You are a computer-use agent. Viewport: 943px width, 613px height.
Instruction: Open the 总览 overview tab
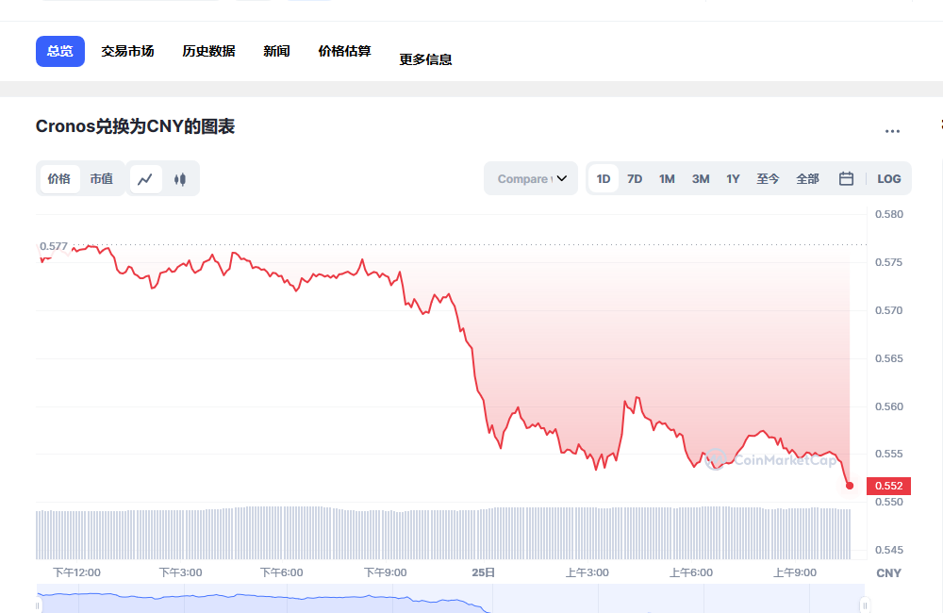point(60,51)
